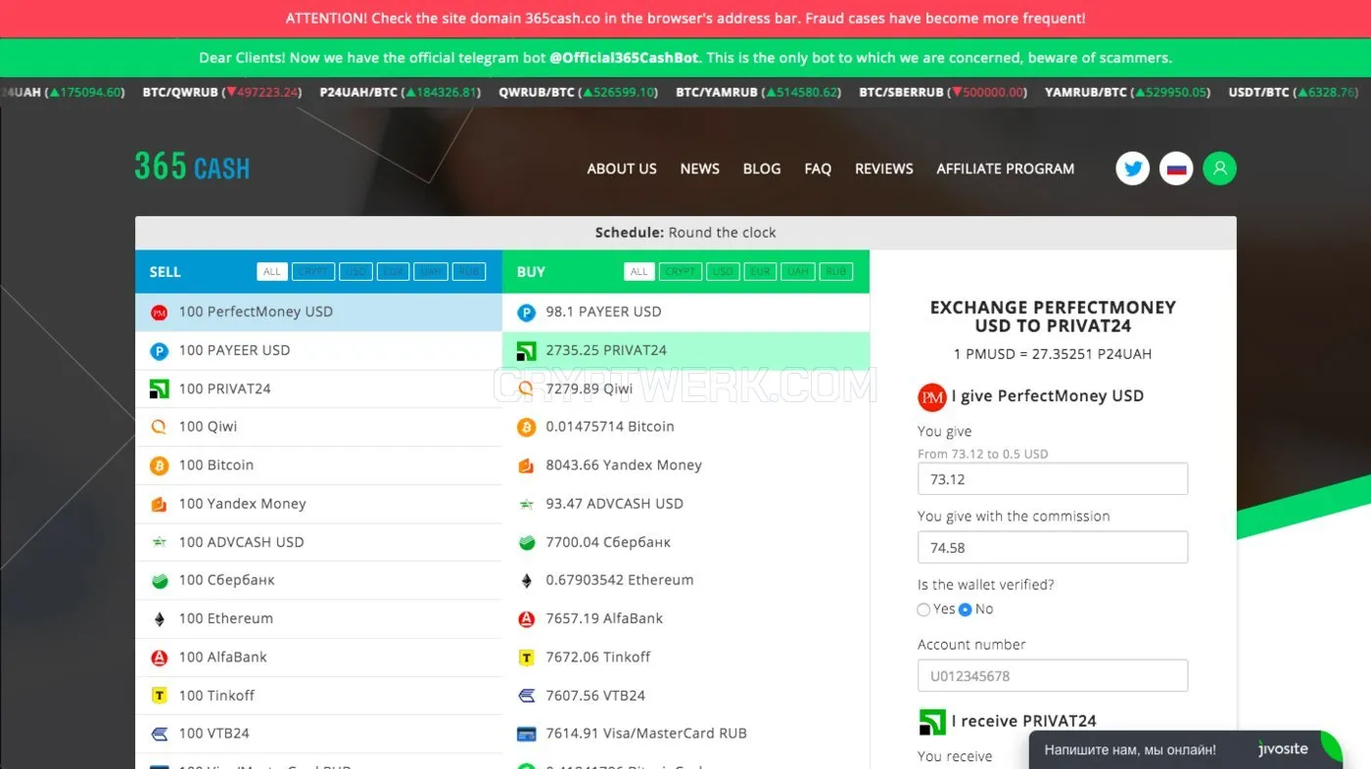Click the Ethereum icon in the Buy list
1371x769 pixels.
(x=526, y=580)
